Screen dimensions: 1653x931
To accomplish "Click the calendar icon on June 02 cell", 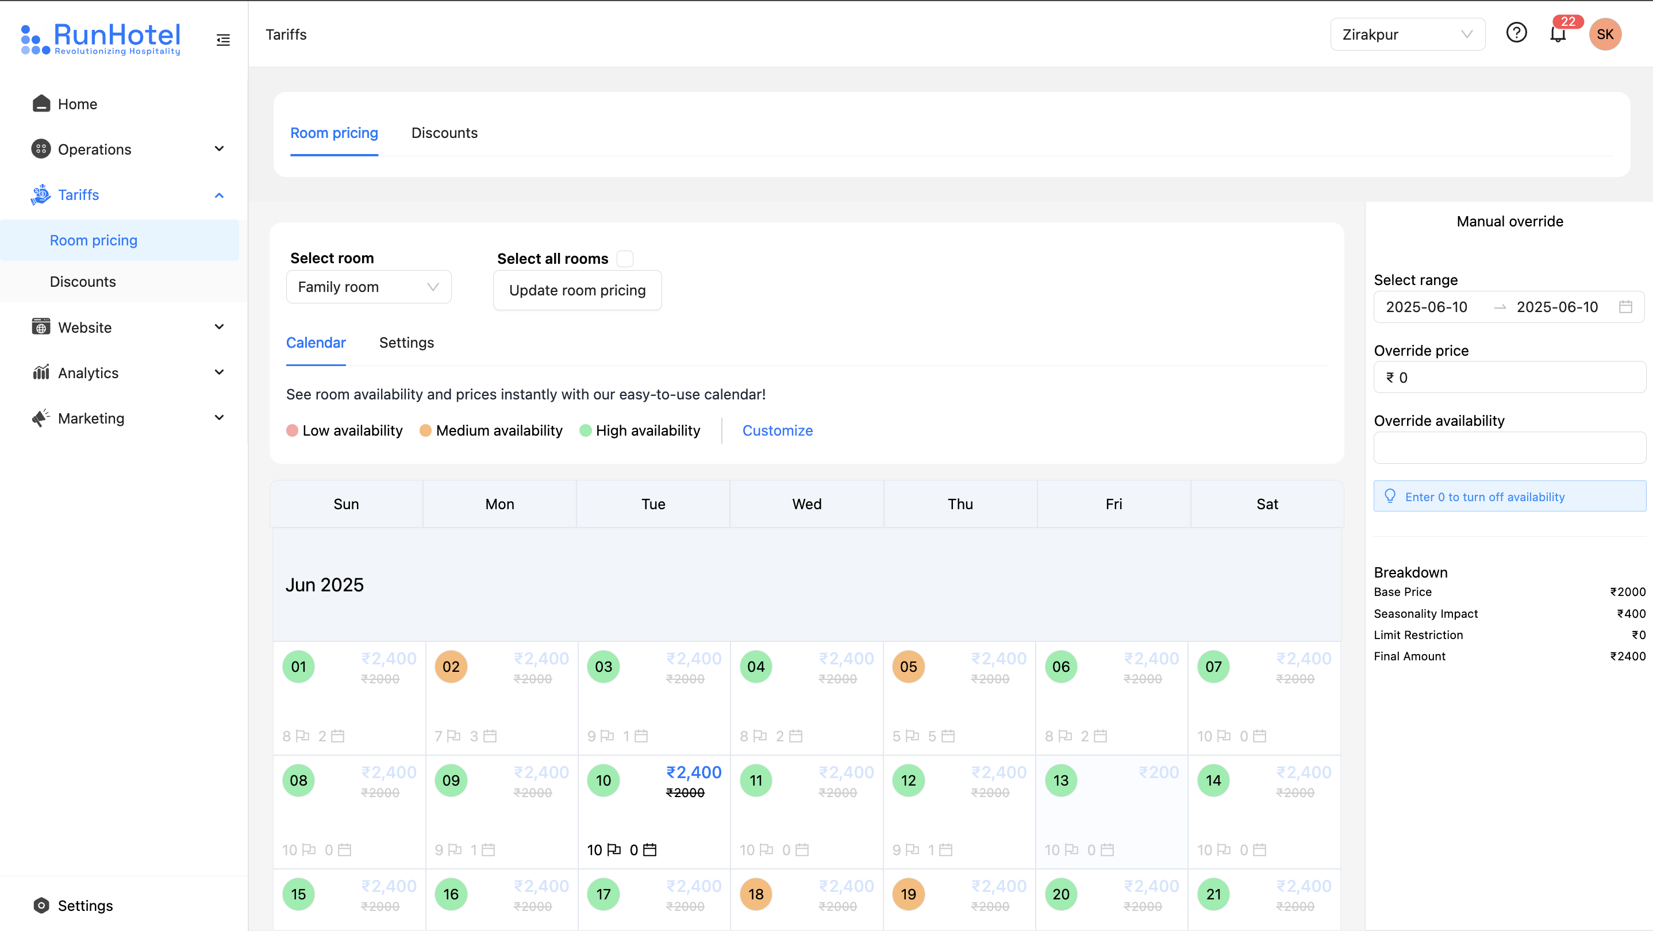I will [x=490, y=736].
